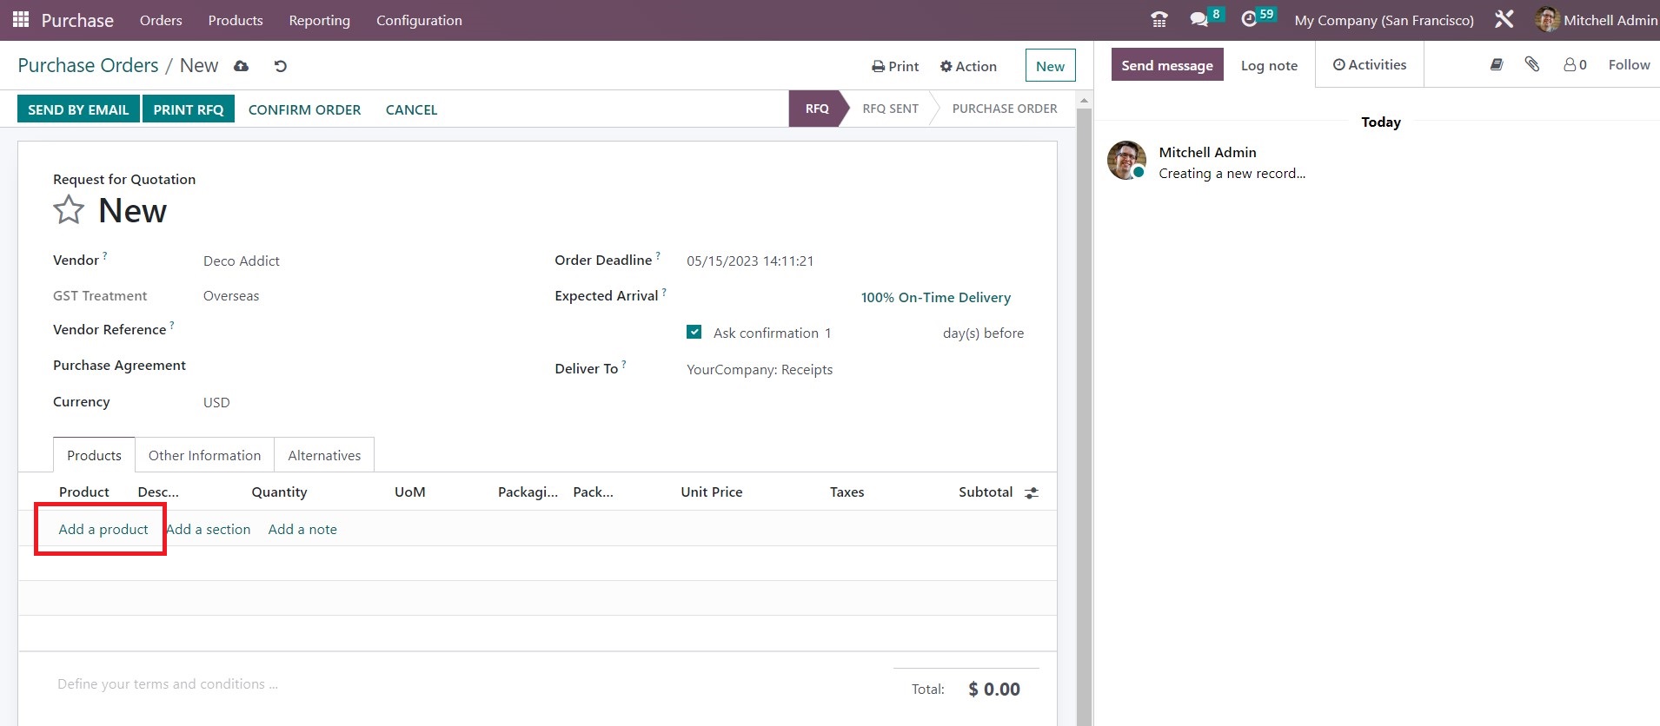Mark priority with the star icon

coord(69,210)
